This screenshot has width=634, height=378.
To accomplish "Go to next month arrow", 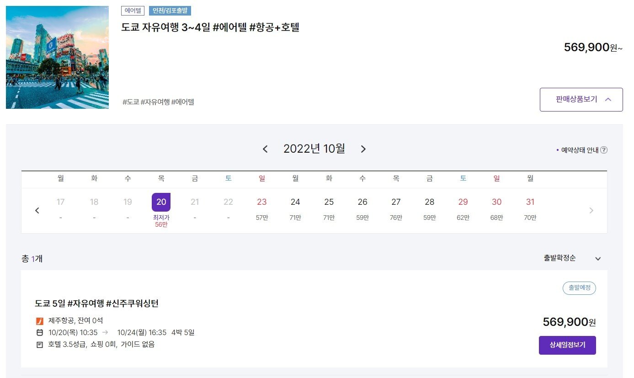I will [363, 149].
